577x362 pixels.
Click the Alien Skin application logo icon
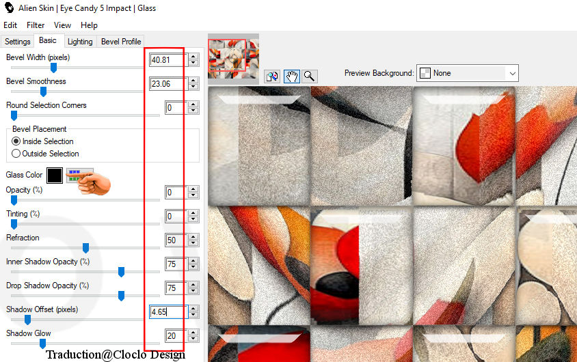[x=9, y=8]
